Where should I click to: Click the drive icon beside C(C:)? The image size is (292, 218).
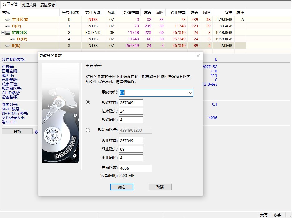(8, 26)
